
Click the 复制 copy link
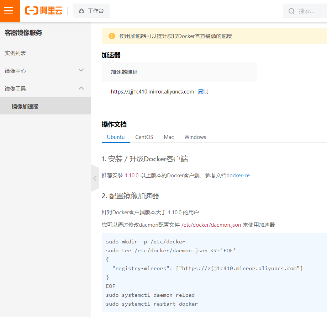point(203,91)
